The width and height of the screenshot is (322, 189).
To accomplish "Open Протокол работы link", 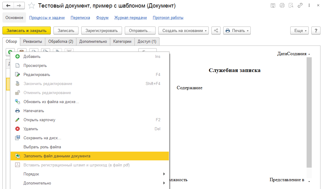I will [168, 17].
